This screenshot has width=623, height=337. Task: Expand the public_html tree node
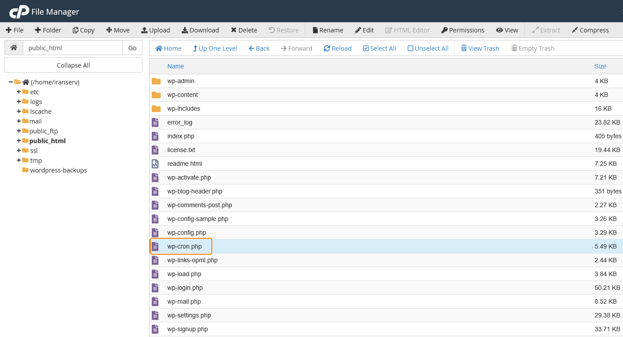click(19, 141)
